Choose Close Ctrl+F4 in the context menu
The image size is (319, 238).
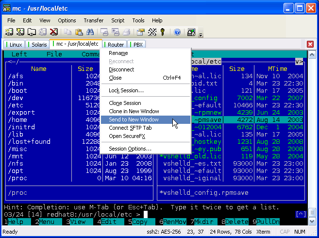click(146, 78)
